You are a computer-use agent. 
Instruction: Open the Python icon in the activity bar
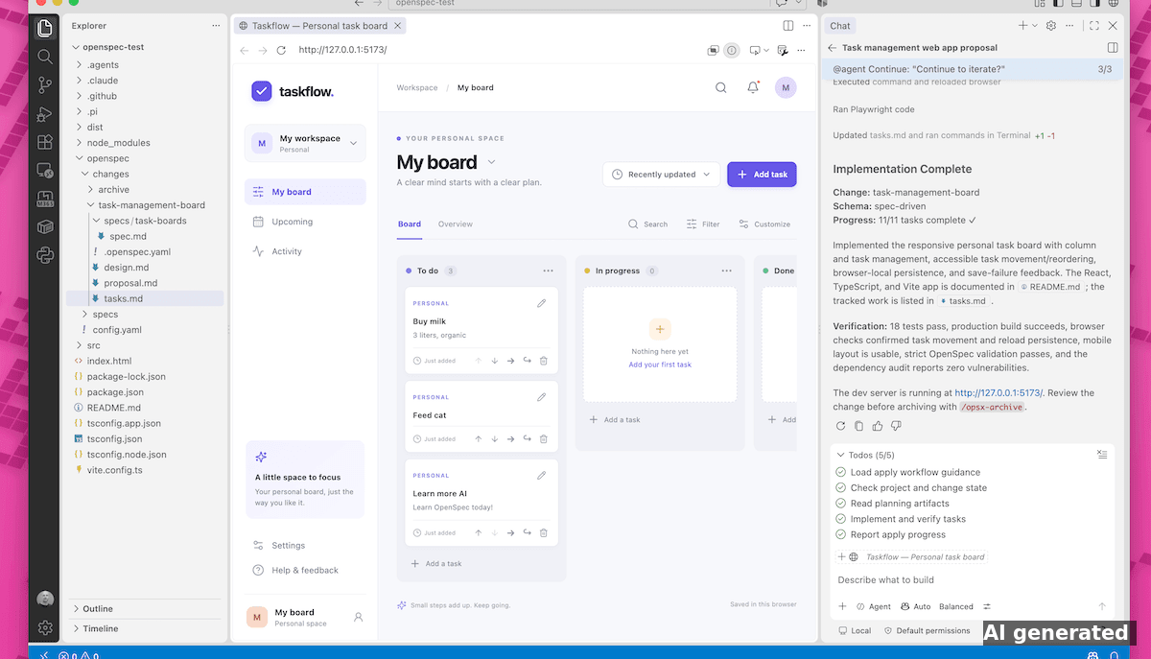[45, 255]
